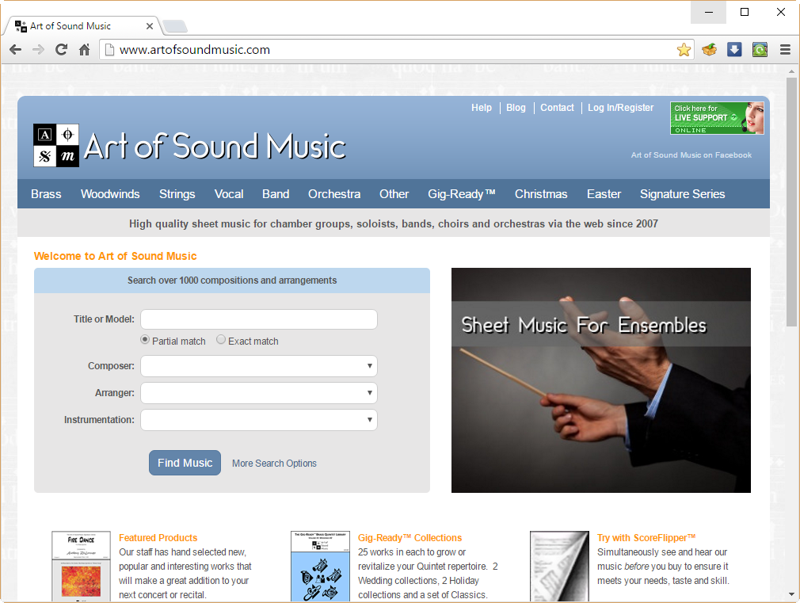Open the Chrome hamburger menu

point(785,50)
